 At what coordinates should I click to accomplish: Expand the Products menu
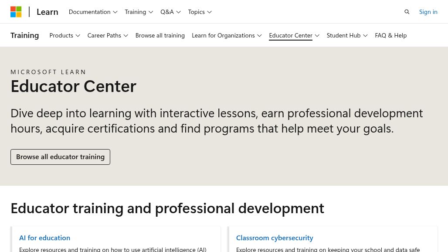(x=64, y=35)
